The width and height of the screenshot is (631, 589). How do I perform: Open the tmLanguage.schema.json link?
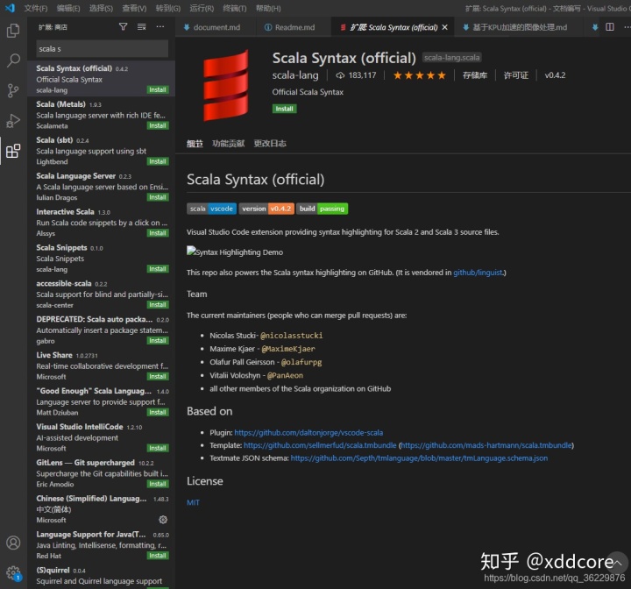(419, 458)
